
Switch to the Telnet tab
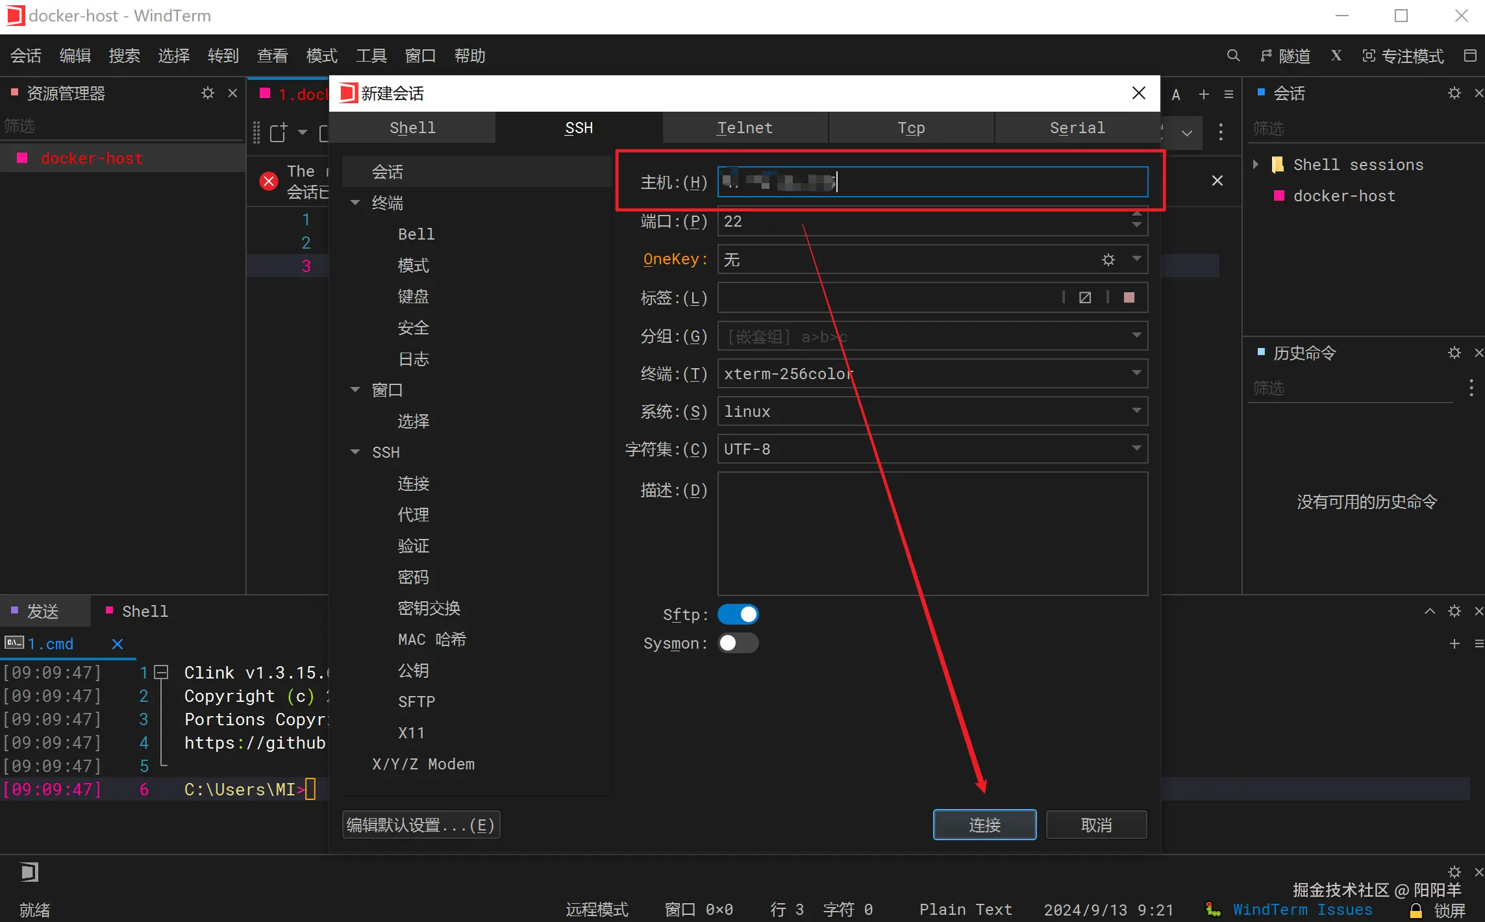point(744,128)
